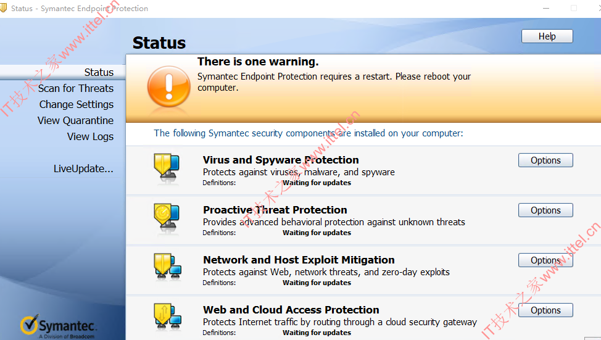
Task: Launch LiveUpdate from the sidebar
Action: [83, 168]
